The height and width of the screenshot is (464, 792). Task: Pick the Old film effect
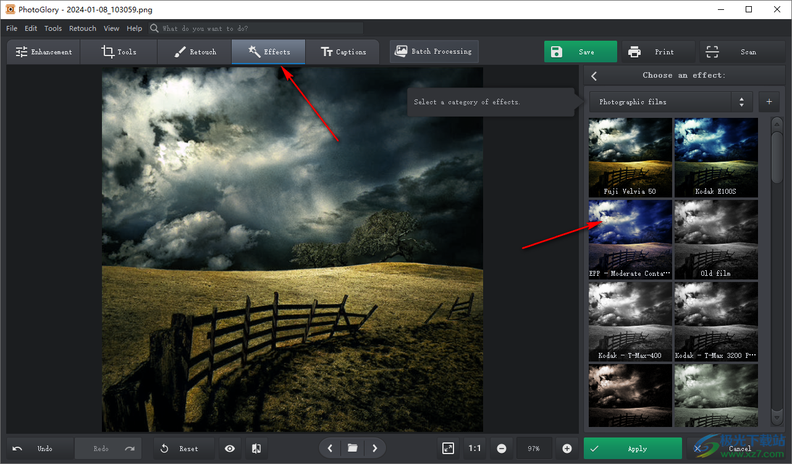tap(716, 239)
